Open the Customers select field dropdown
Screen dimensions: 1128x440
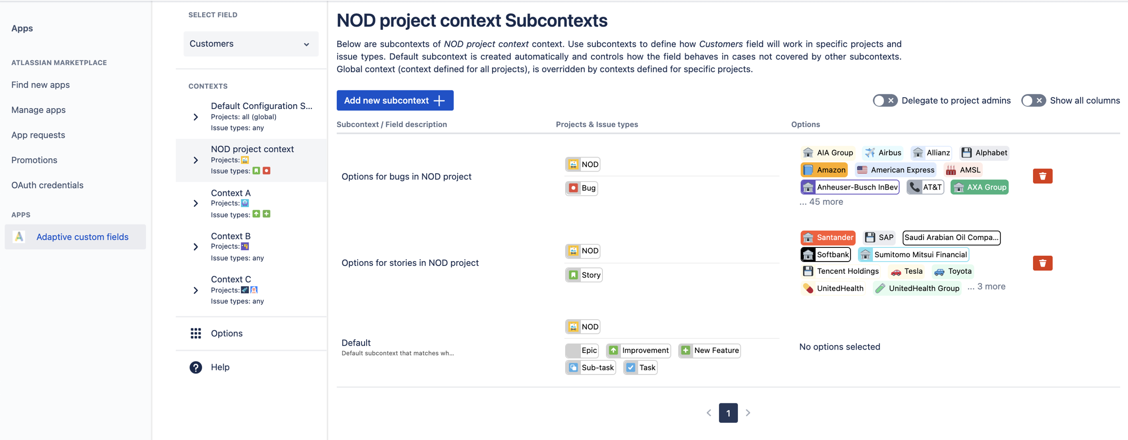pos(251,44)
